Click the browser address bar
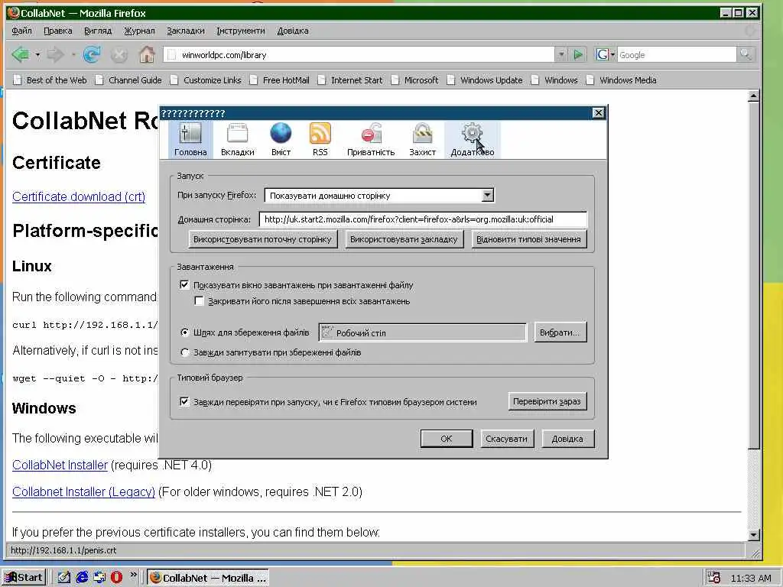This screenshot has width=783, height=587. [x=359, y=54]
